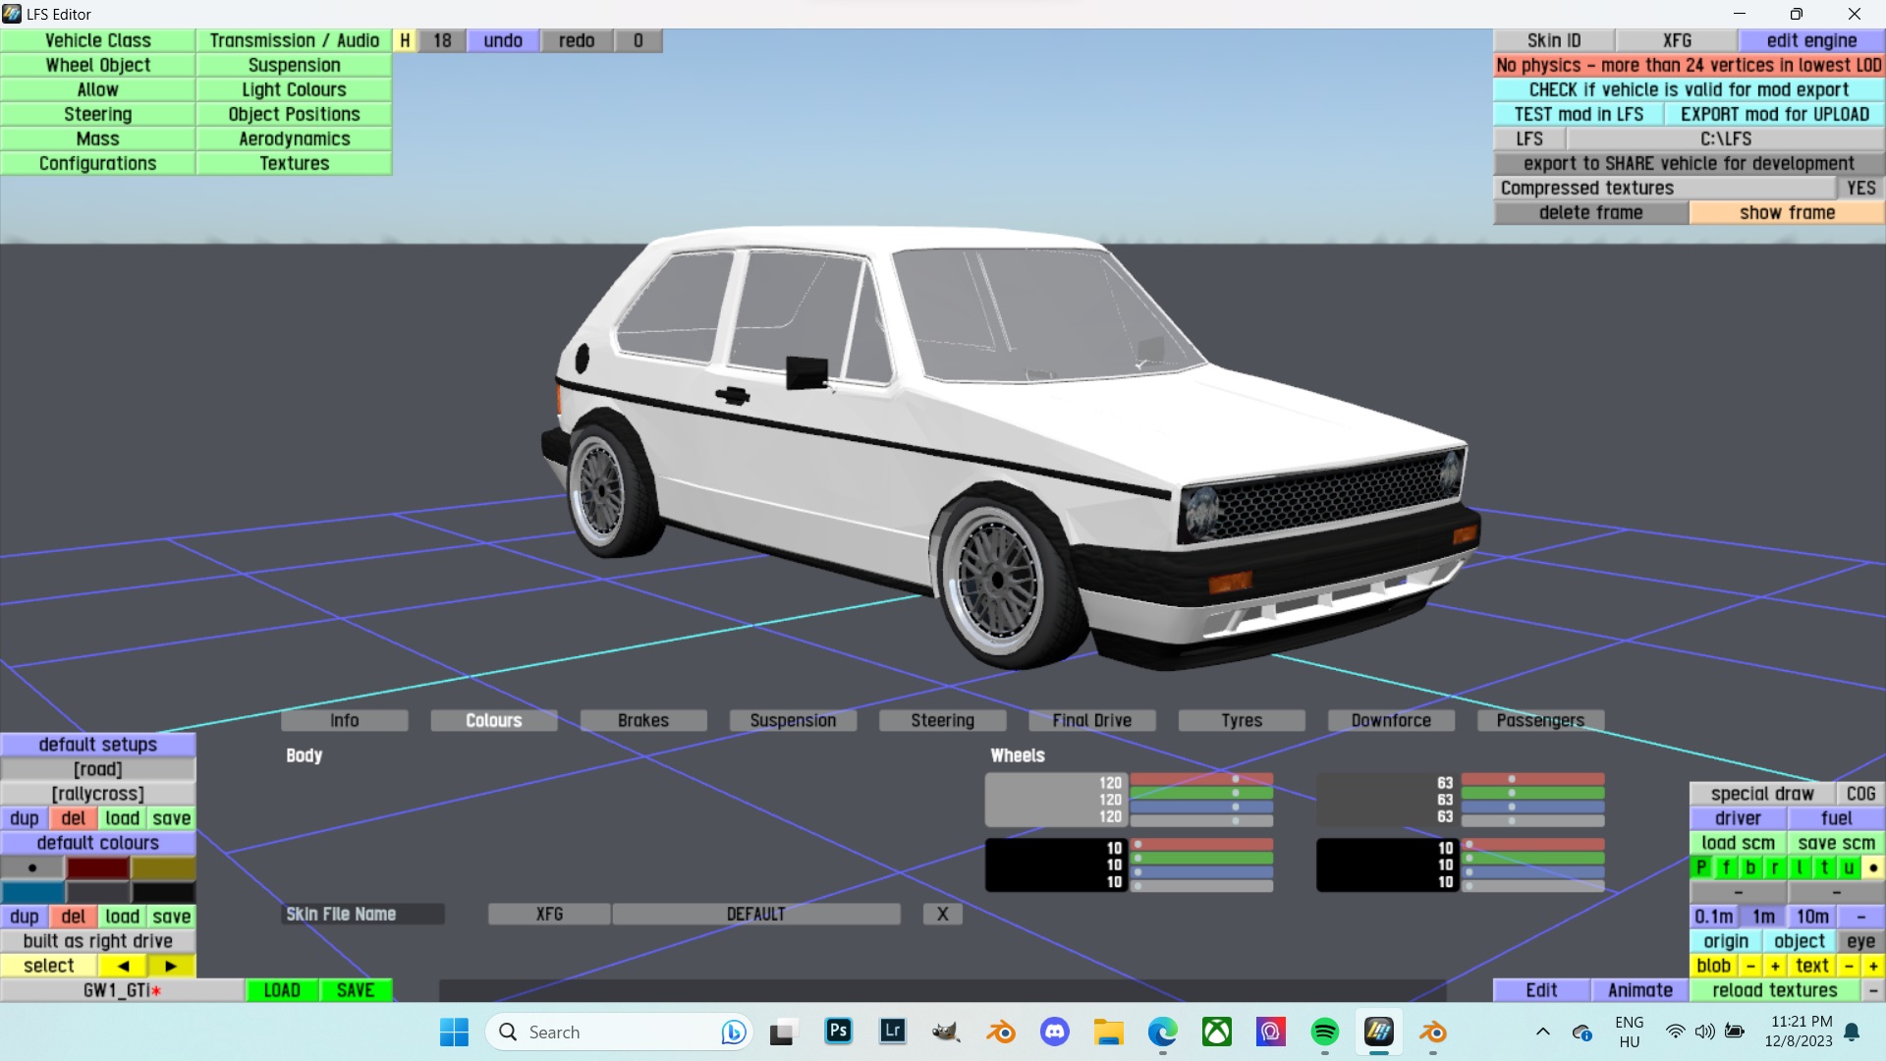Select the dark red default colour swatch

click(x=98, y=867)
